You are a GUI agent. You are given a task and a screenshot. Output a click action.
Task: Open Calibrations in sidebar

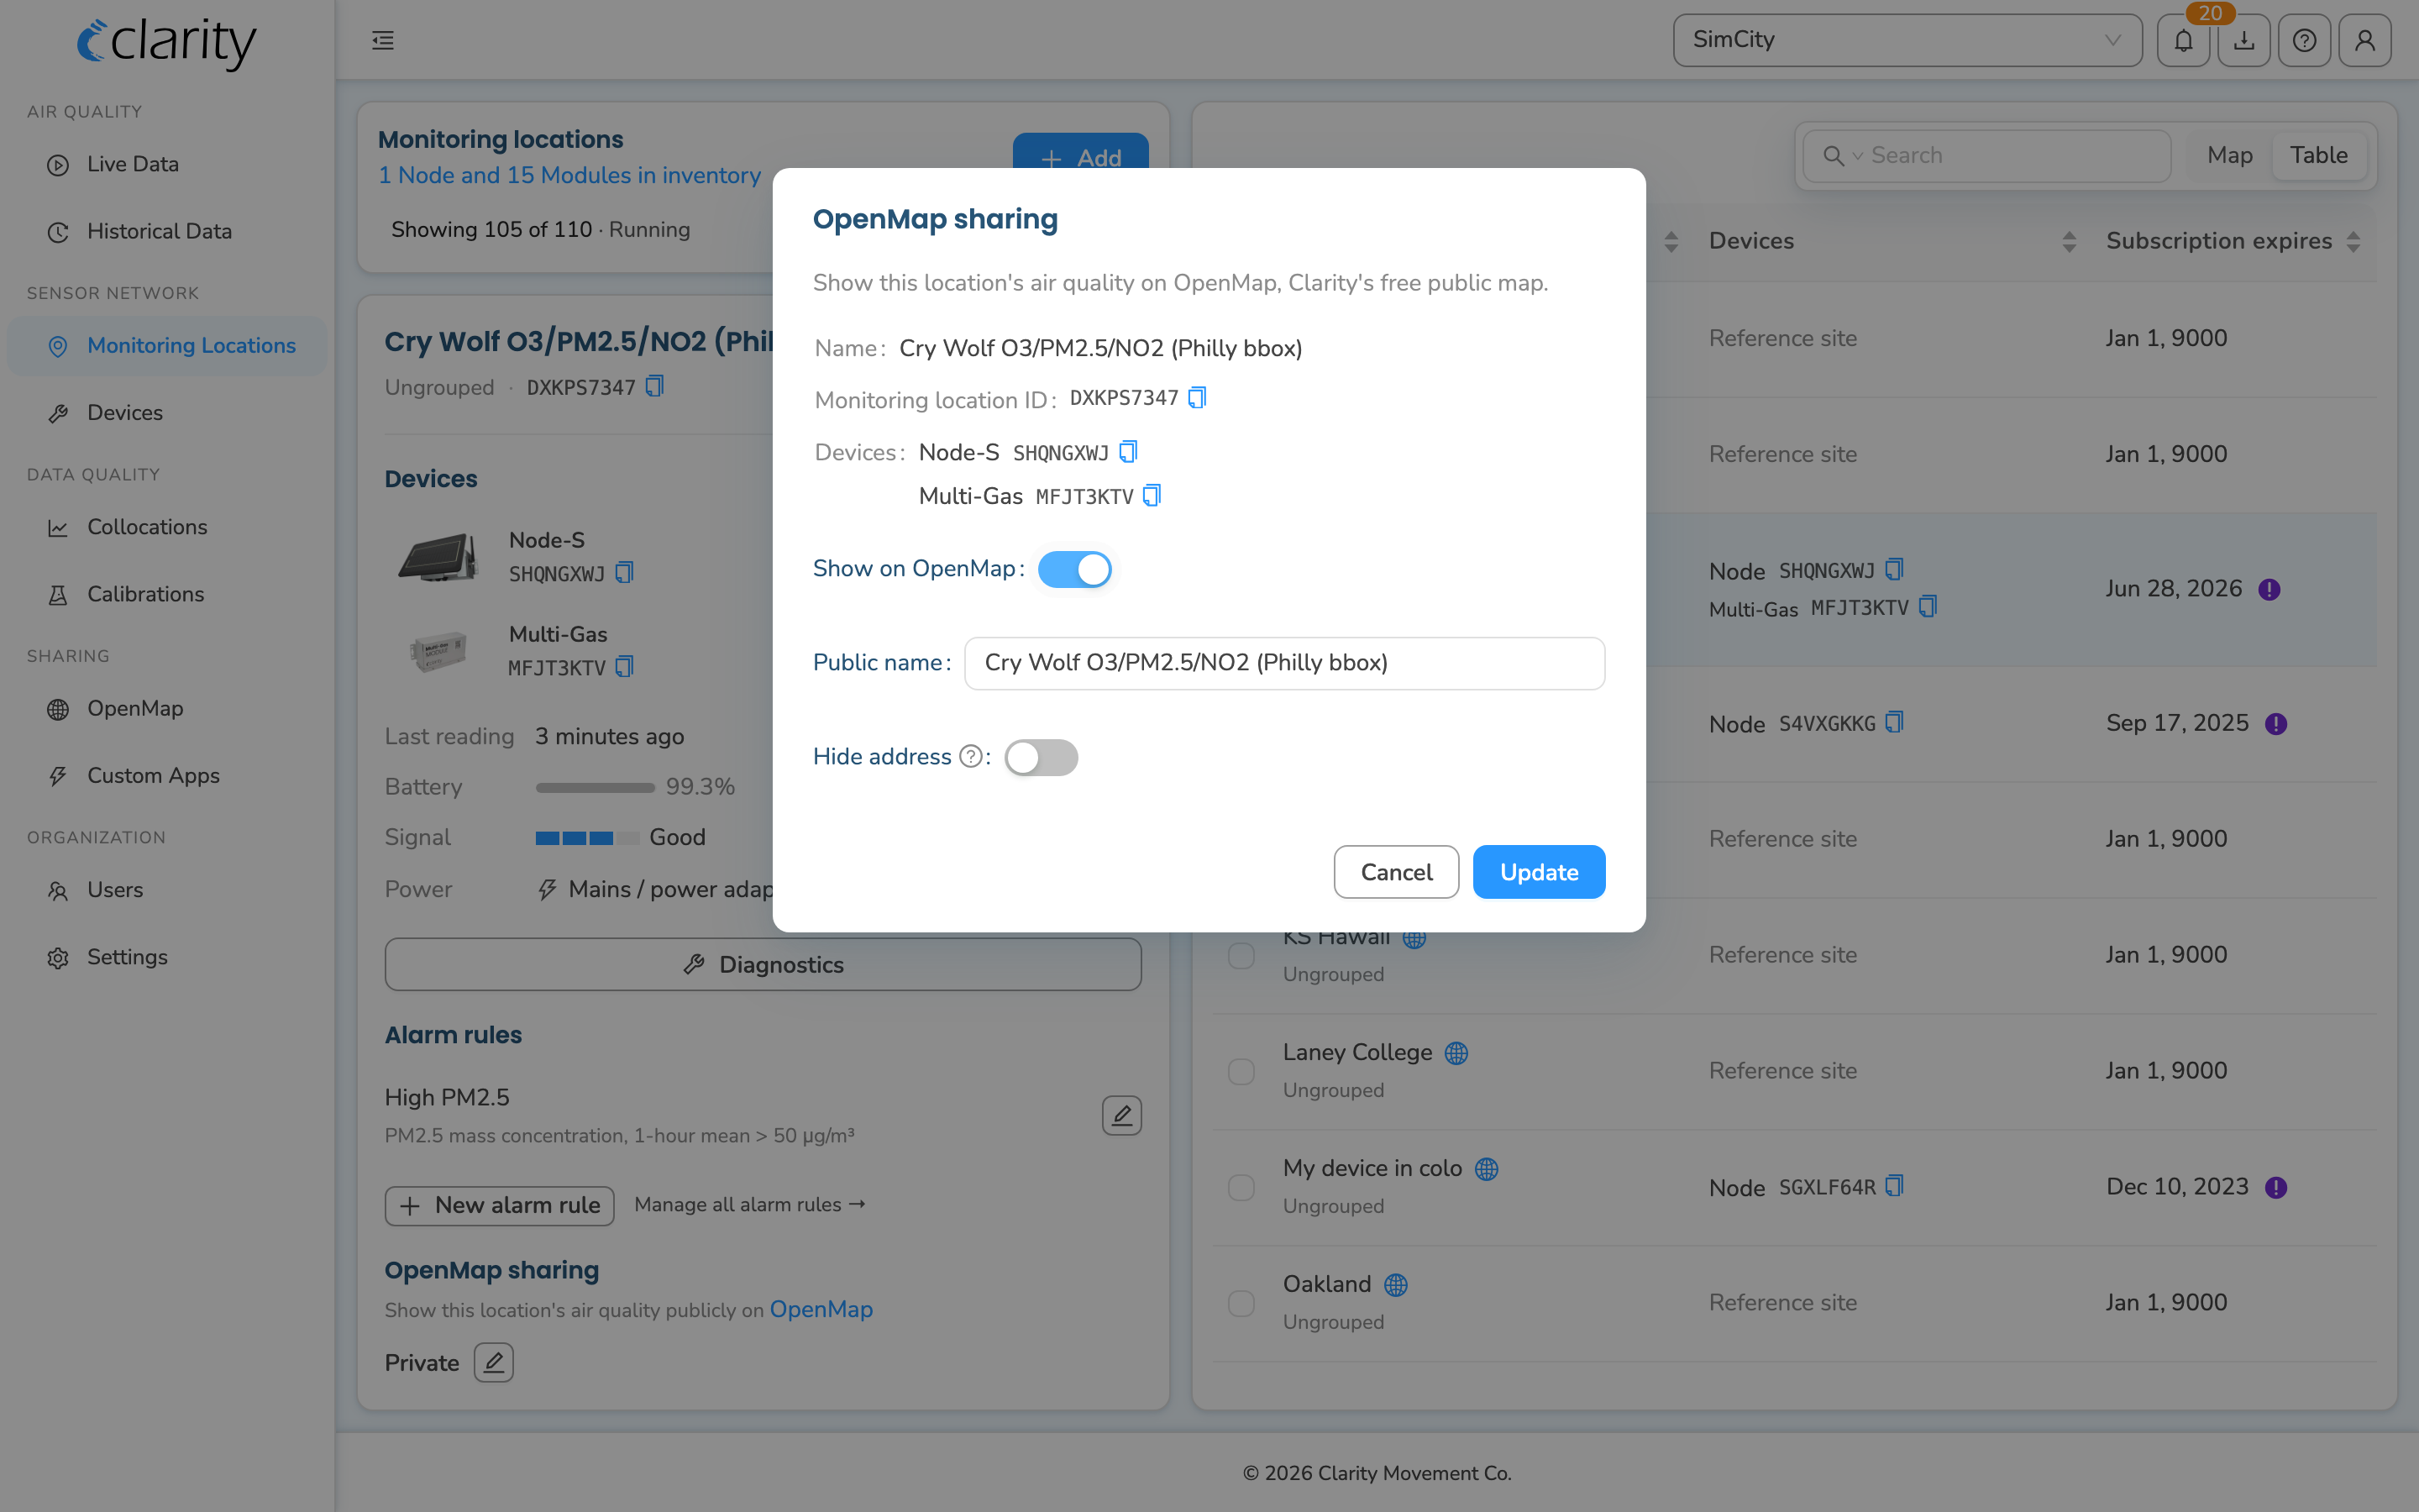(167, 594)
